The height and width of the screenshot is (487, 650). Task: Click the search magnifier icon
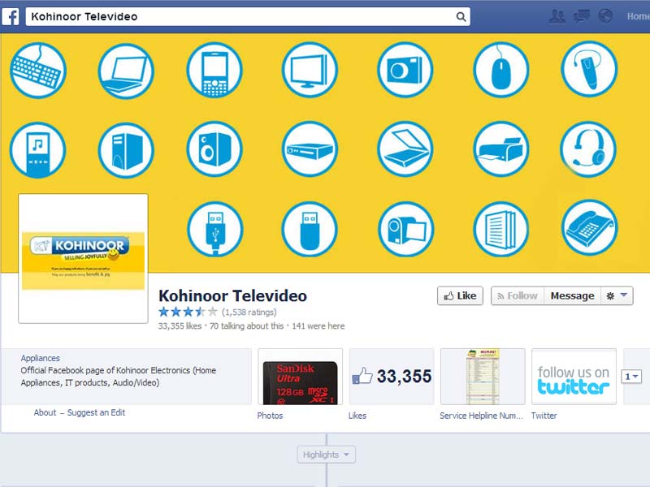[461, 16]
